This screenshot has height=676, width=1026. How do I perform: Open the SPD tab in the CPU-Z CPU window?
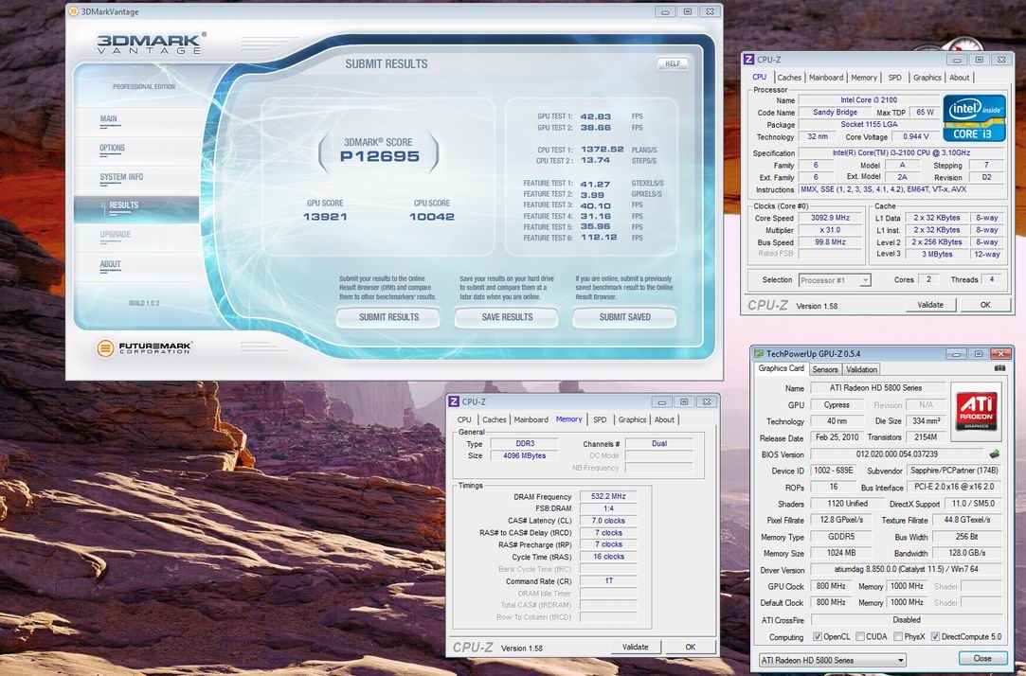[894, 77]
